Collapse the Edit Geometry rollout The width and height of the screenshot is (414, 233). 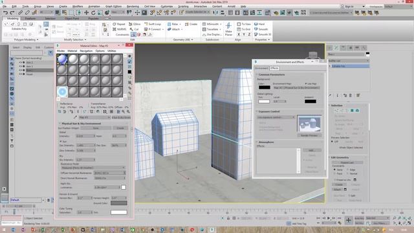pyautogui.click(x=340, y=157)
